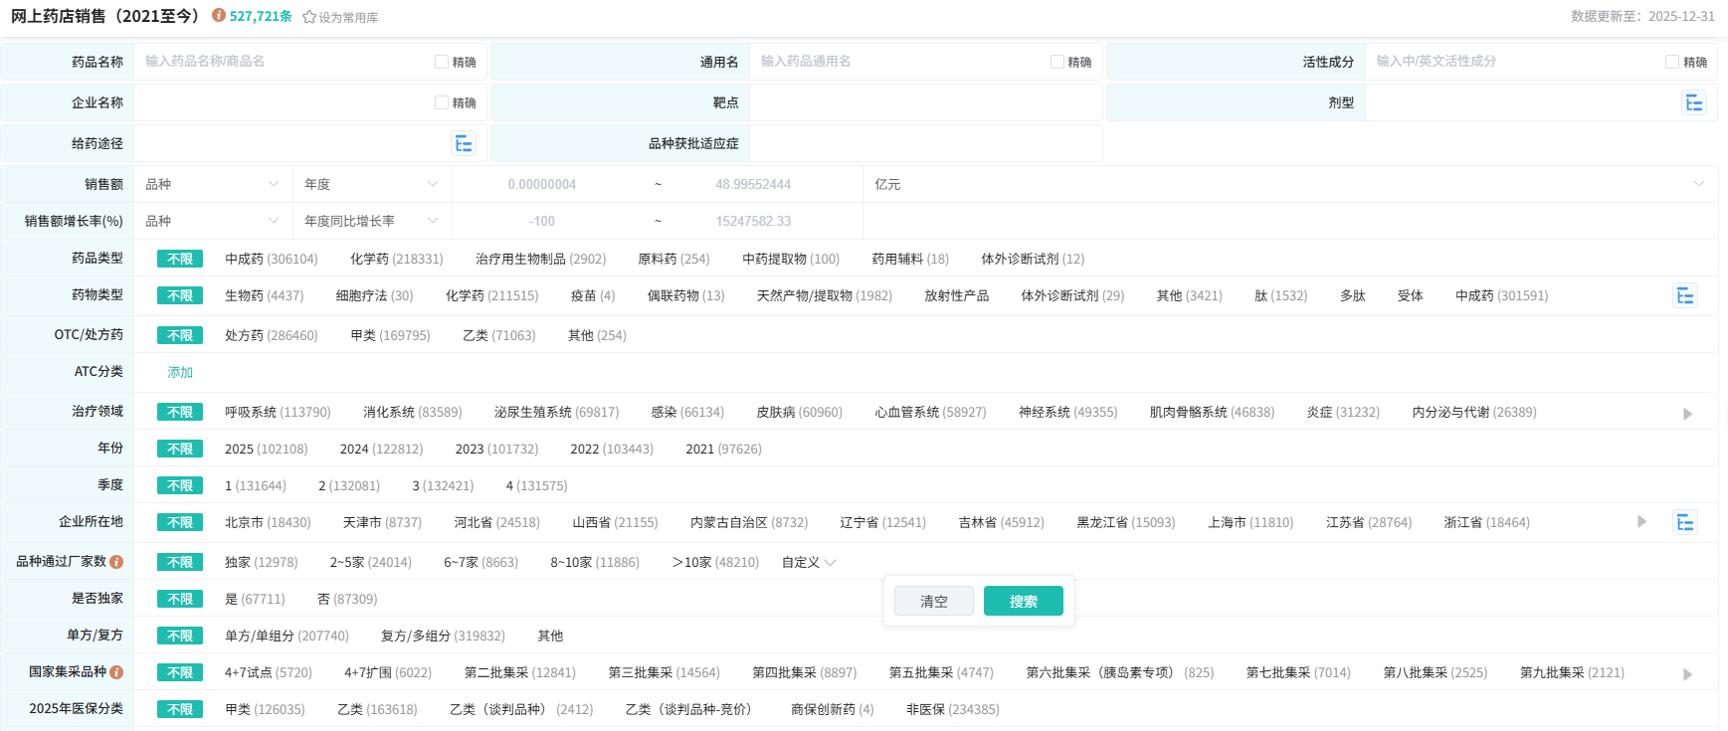The height and width of the screenshot is (731, 1728).
Task: Filter by year 2024 (122812)
Action: point(381,449)
